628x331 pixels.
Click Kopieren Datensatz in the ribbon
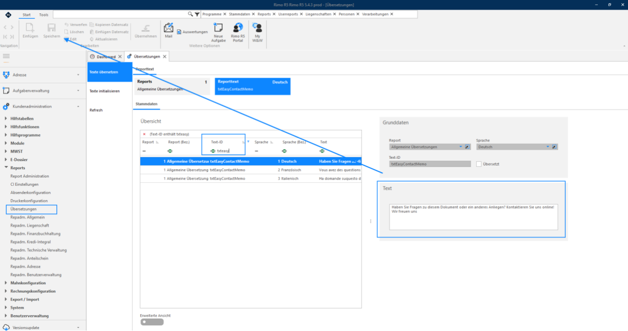(109, 24)
